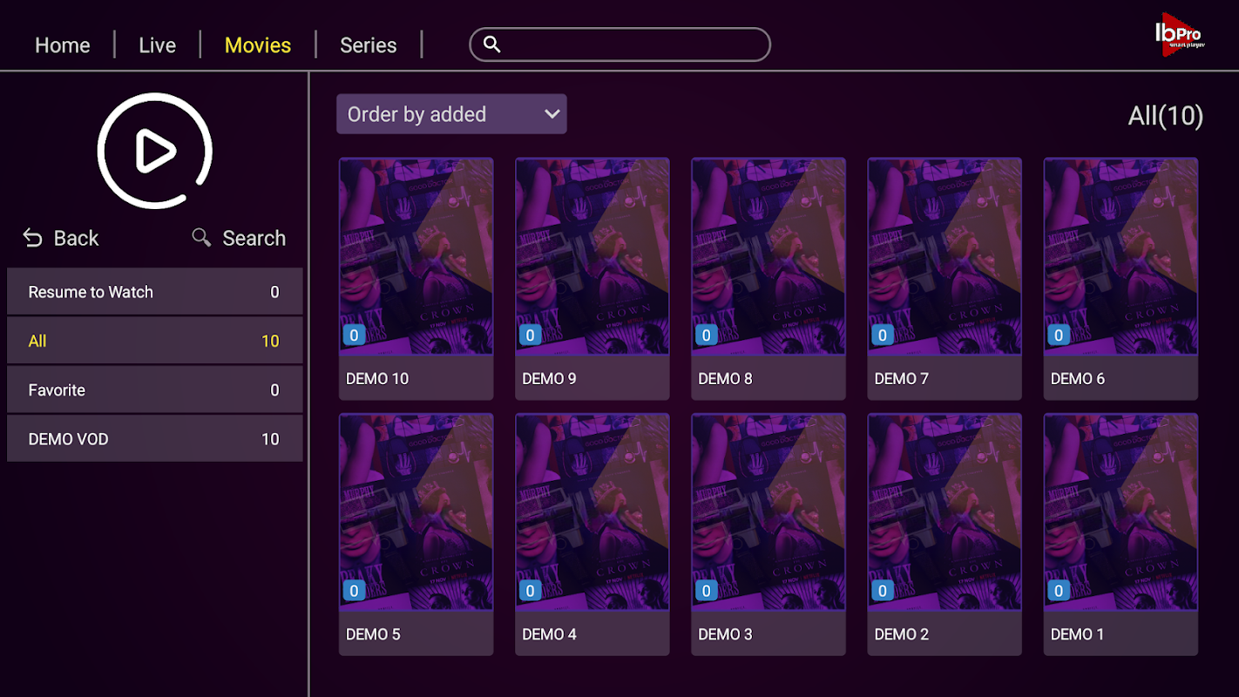This screenshot has width=1239, height=697.
Task: Click the blue 0 badge on DEMO 9
Action: 530,335
